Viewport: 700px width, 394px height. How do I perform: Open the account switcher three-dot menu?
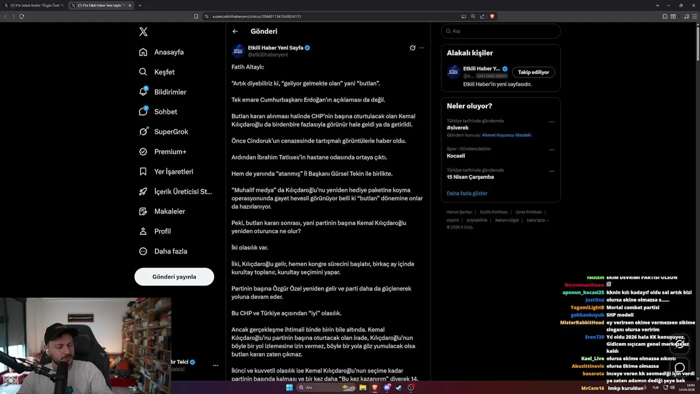(x=215, y=365)
